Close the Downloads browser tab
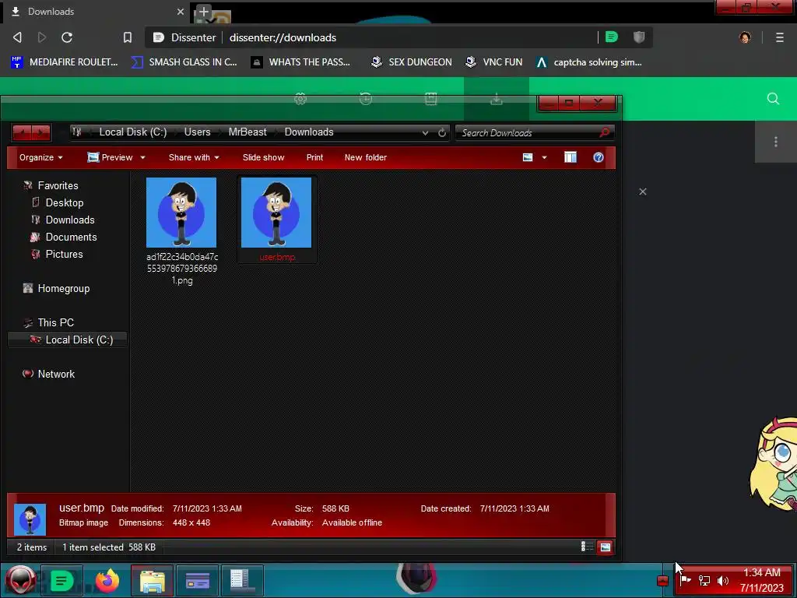Viewport: 797px width, 598px height. pyautogui.click(x=181, y=11)
